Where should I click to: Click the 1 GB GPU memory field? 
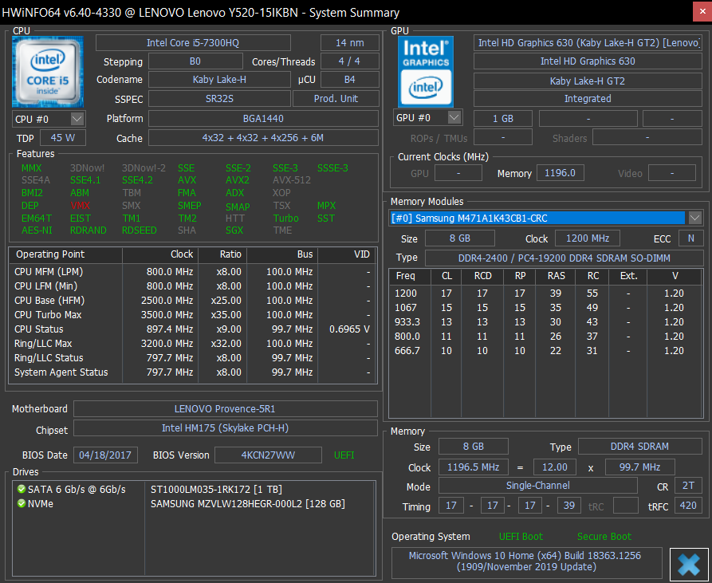pos(503,119)
